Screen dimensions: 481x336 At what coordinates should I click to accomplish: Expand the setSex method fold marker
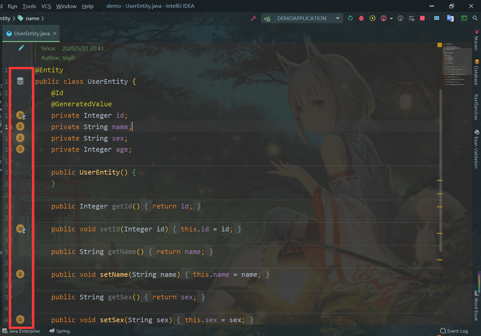pos(31,320)
